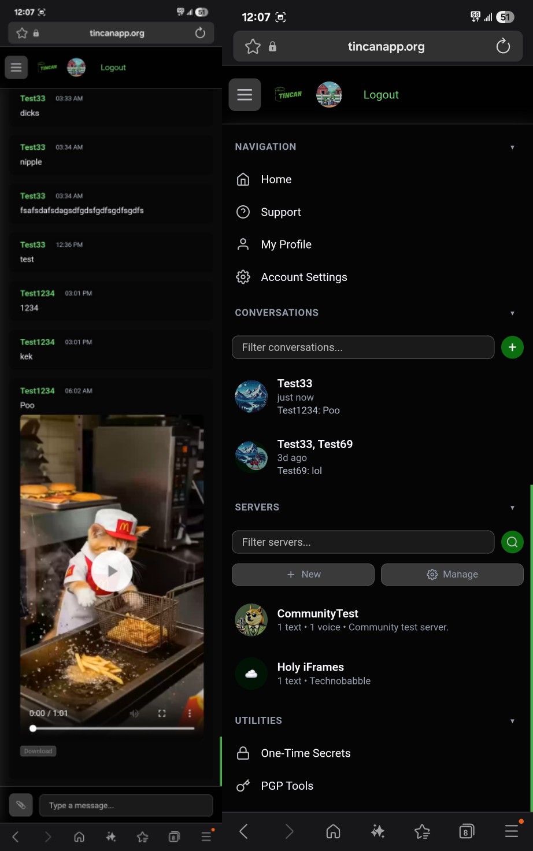Collapse the NAVIGATION section arrow
This screenshot has width=533, height=851.
[512, 147]
